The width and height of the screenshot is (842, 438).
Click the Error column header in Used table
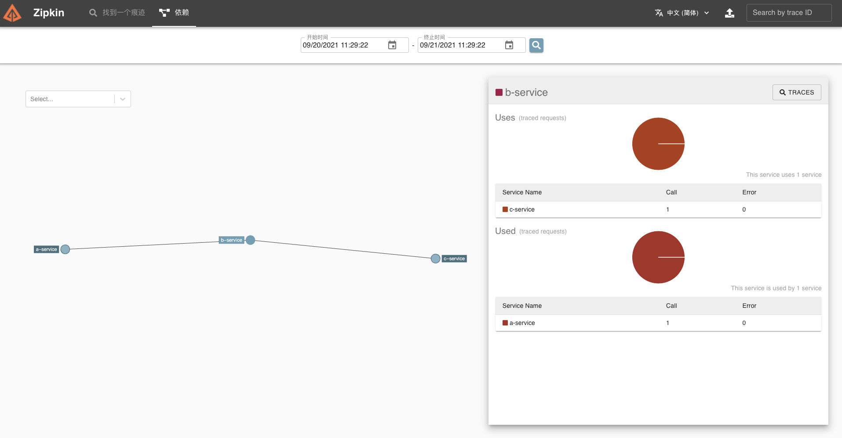coord(749,306)
